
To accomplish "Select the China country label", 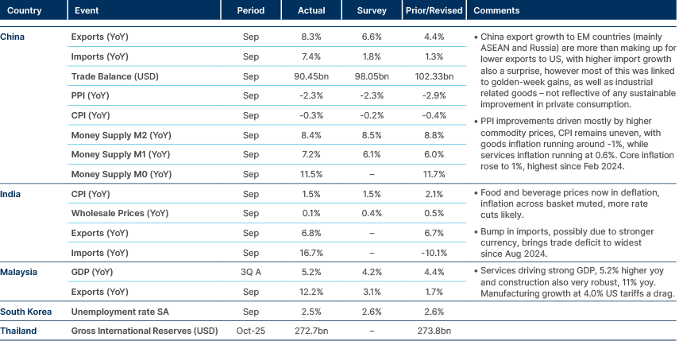I will tap(12, 37).
